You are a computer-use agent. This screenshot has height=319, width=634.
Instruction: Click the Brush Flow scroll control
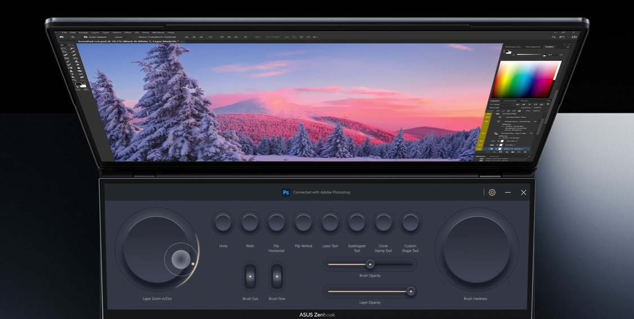277,277
